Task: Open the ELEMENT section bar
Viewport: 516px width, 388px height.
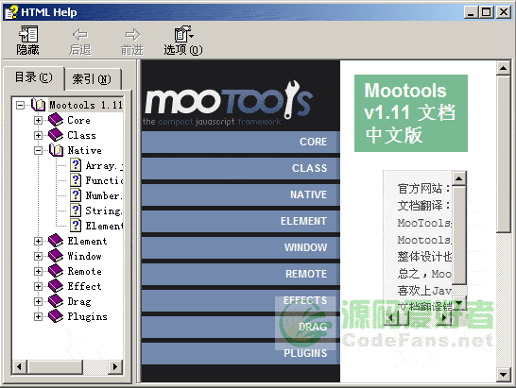Action: click(241, 221)
